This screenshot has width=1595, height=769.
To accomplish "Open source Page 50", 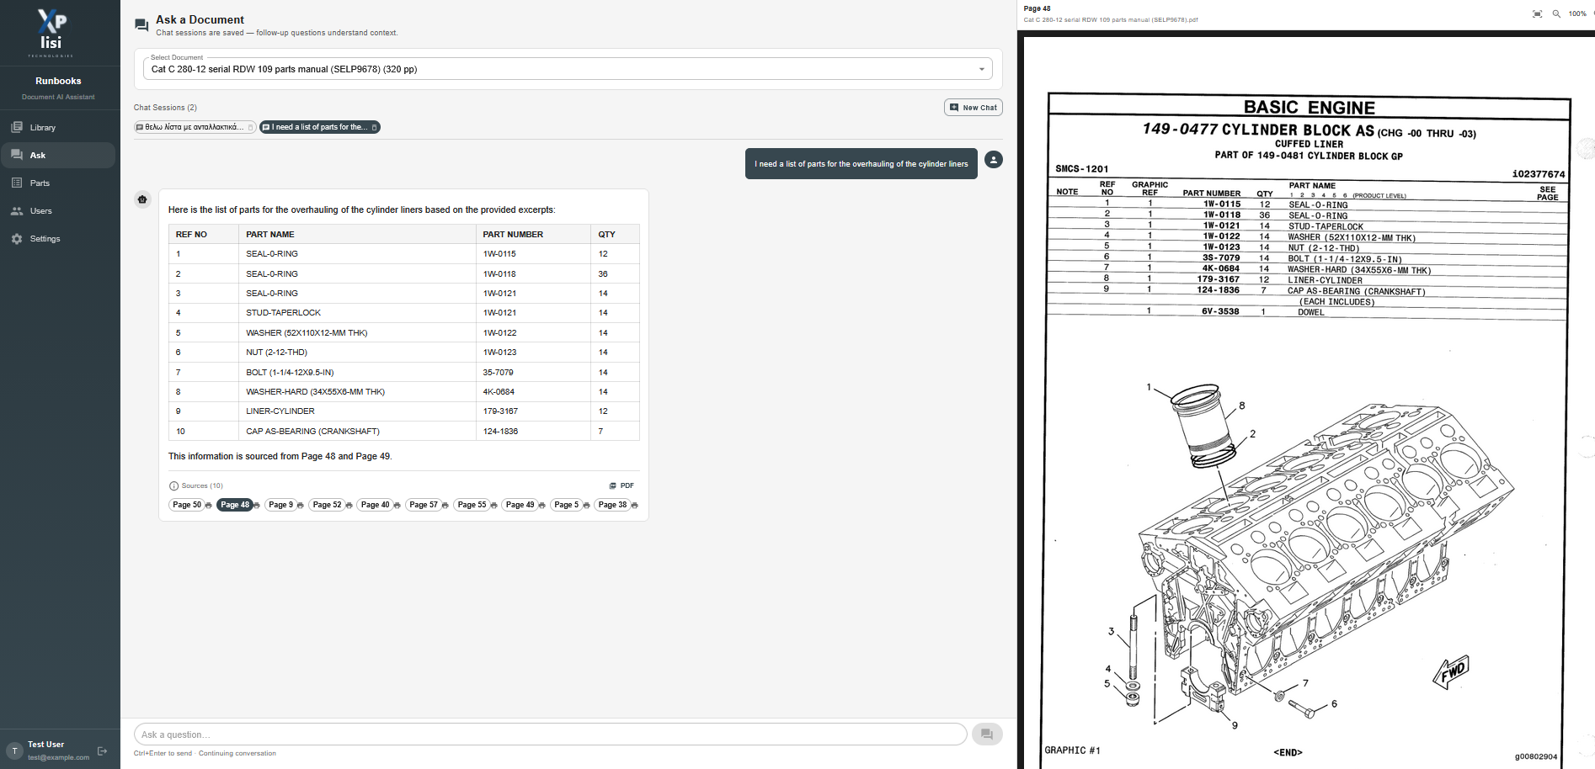I will [187, 505].
